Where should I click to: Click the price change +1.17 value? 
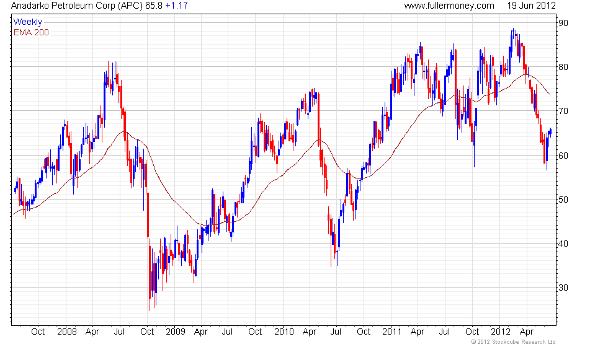[x=176, y=6]
